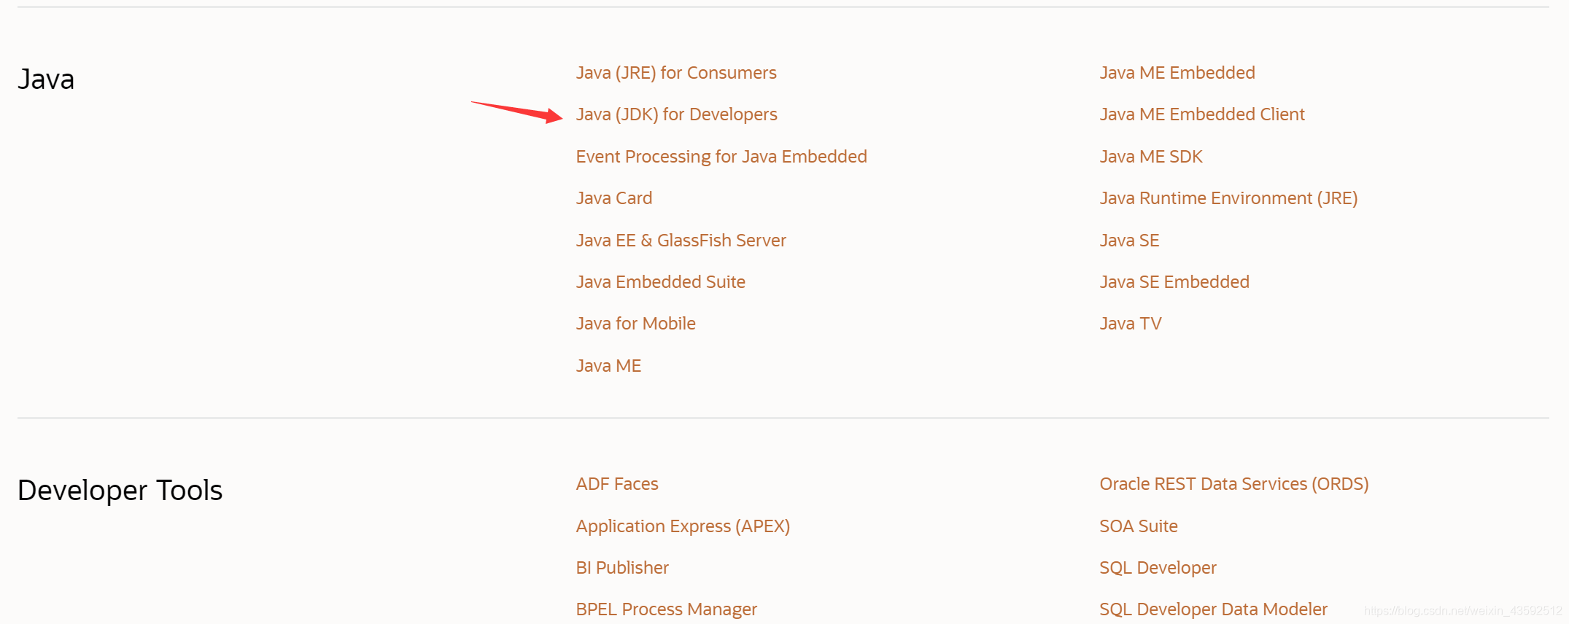
Task: Click Java (JDK) for Developers link
Action: pos(676,114)
